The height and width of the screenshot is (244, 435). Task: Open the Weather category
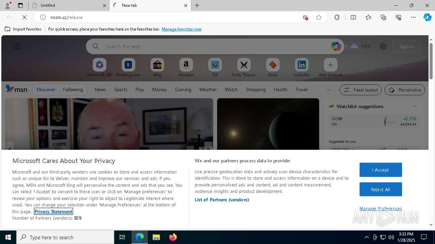(x=208, y=89)
